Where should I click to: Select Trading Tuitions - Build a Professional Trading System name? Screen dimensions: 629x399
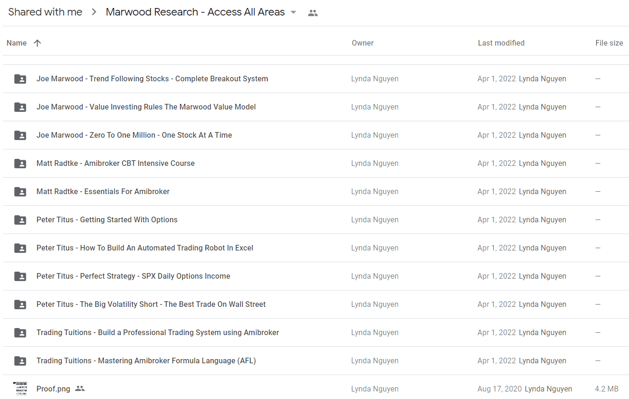click(x=158, y=333)
